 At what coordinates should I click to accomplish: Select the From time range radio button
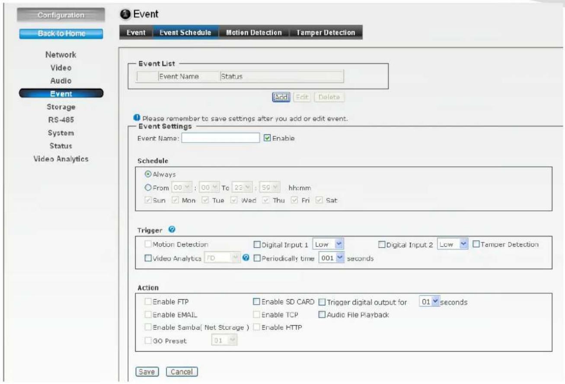pos(147,188)
